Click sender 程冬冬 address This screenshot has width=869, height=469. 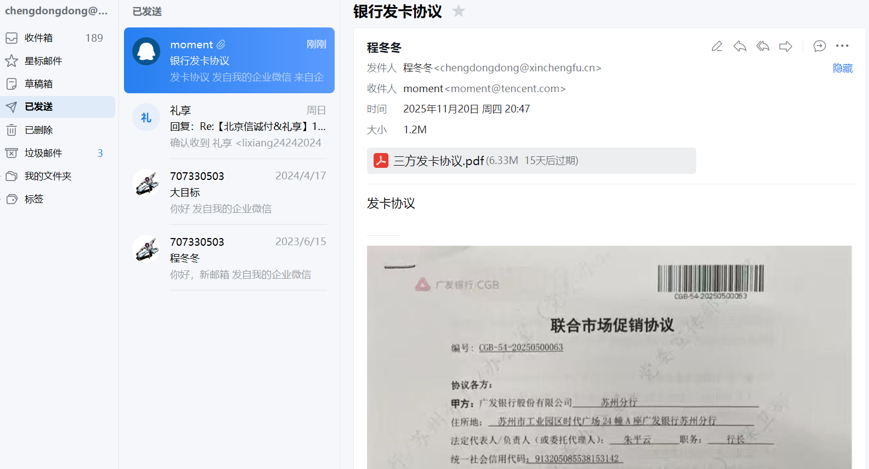(x=502, y=68)
